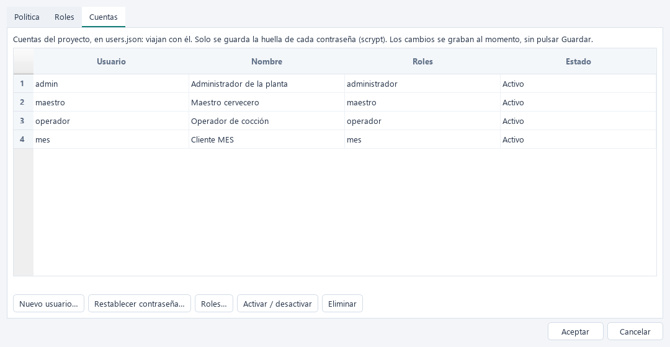The width and height of the screenshot is (670, 347).
Task: Select row header number 4
Action: (23, 139)
